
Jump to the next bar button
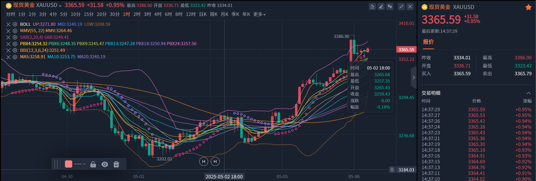(215, 161)
